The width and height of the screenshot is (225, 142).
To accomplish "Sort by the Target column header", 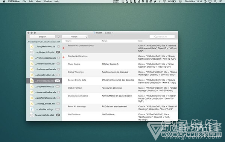I will pos(105,41).
